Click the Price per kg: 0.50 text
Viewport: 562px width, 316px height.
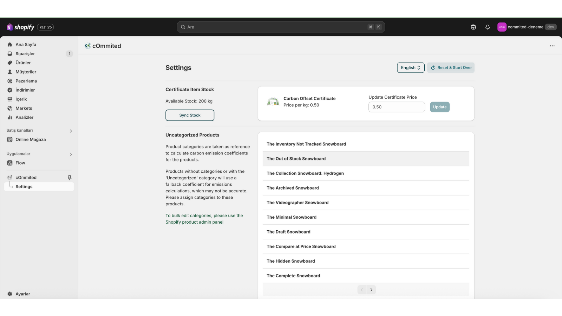click(301, 105)
